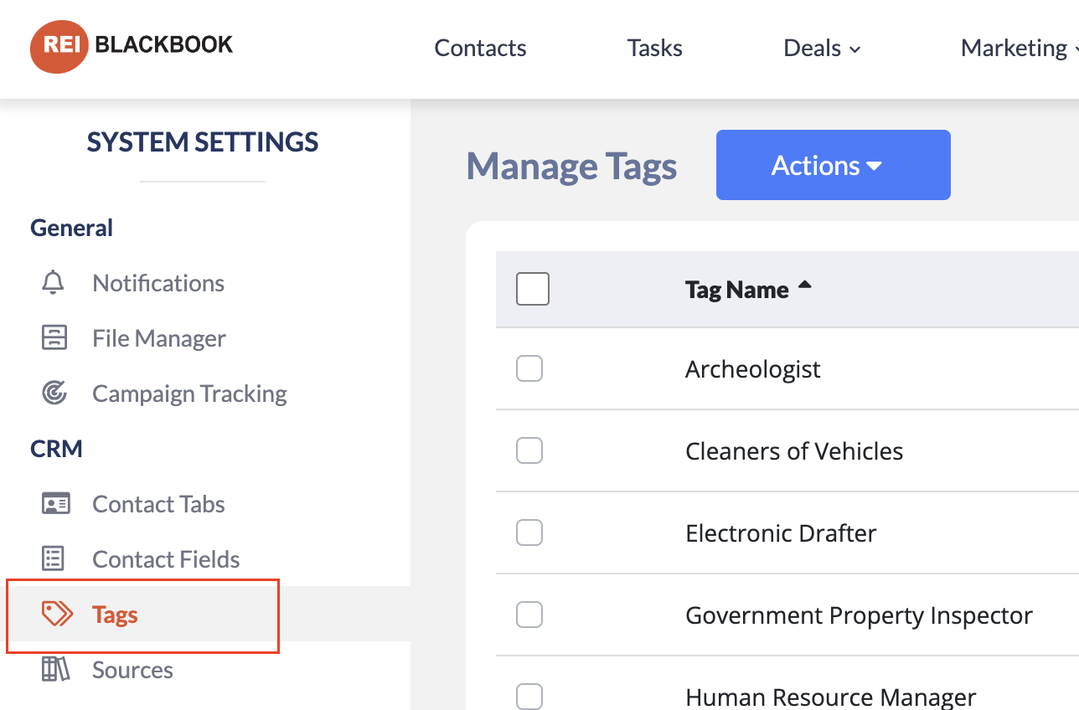Sort by Tag Name arrow

(x=805, y=286)
